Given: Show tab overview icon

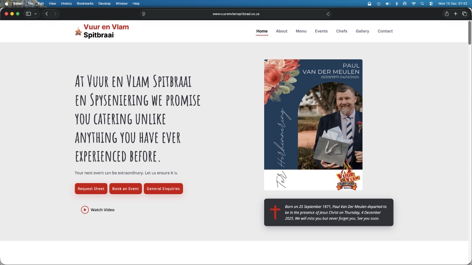Looking at the screenshot, I should pyautogui.click(x=464, y=14).
